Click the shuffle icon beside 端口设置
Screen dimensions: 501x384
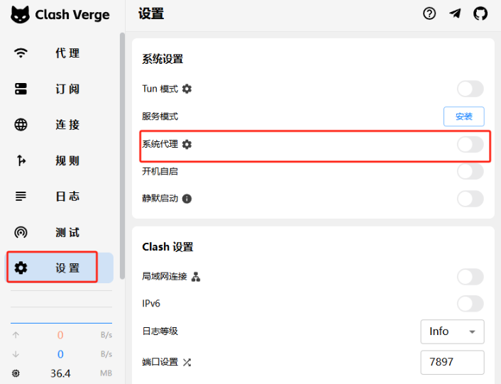[x=187, y=362]
